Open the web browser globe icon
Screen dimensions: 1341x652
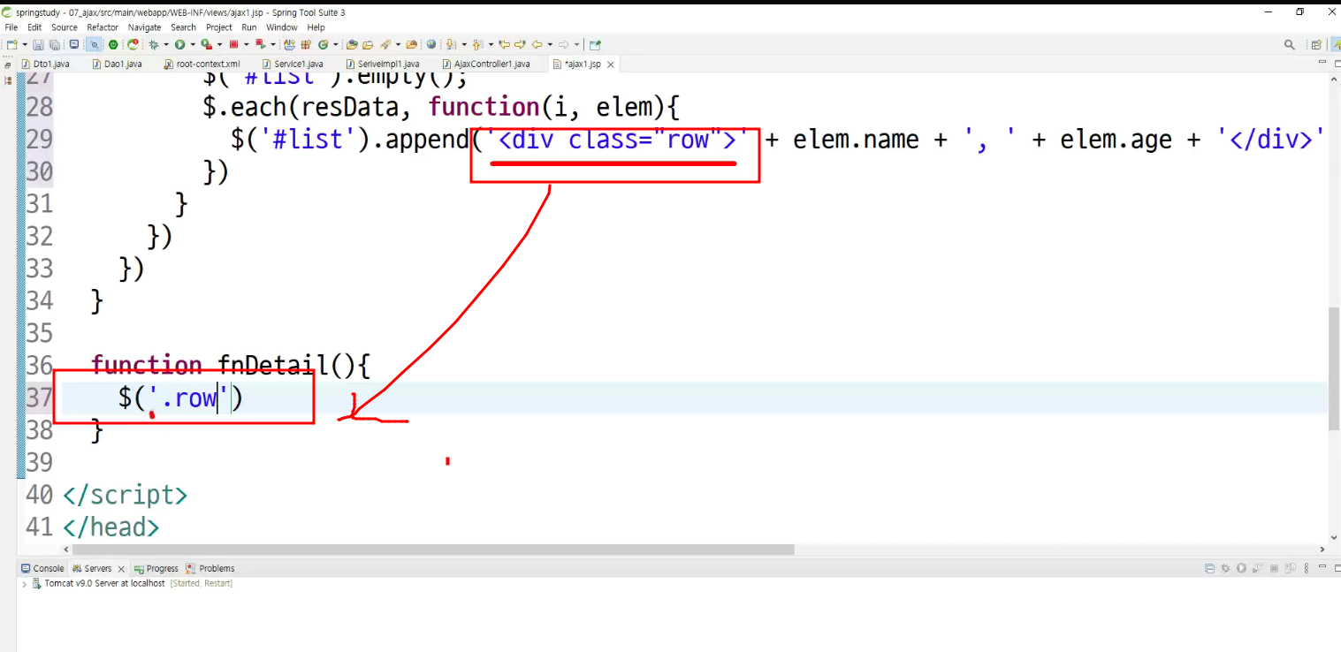point(431,44)
